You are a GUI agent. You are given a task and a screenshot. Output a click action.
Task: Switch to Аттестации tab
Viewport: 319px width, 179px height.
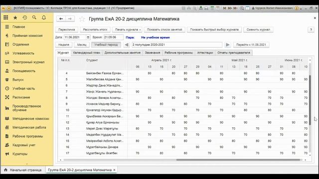click(205, 53)
